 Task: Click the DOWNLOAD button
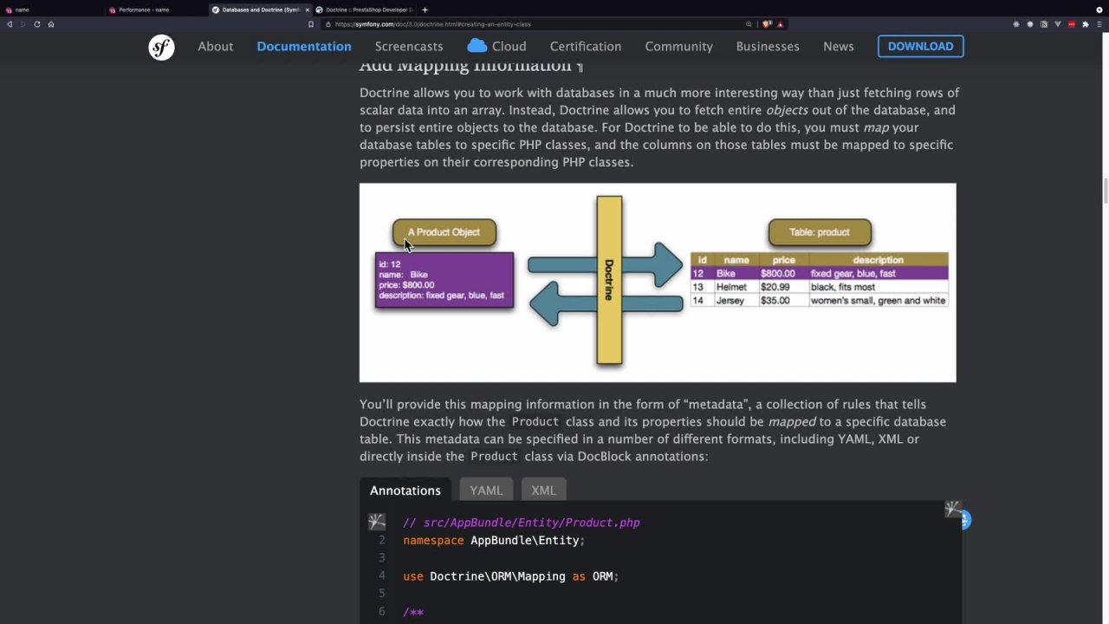point(920,47)
